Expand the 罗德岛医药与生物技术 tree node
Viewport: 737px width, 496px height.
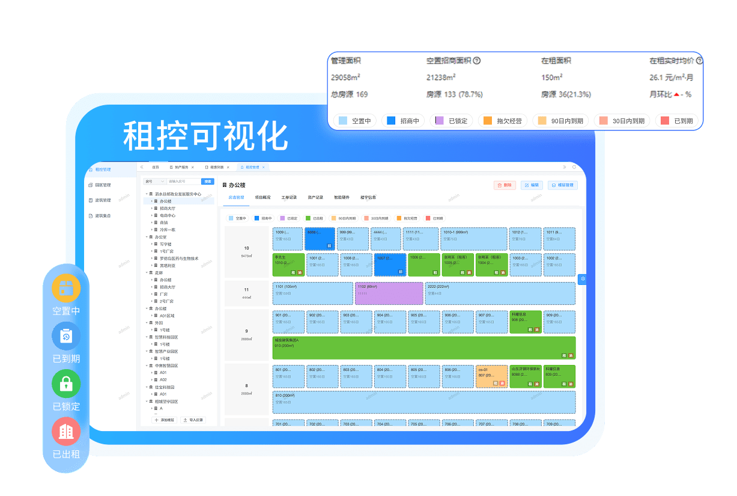[152, 259]
